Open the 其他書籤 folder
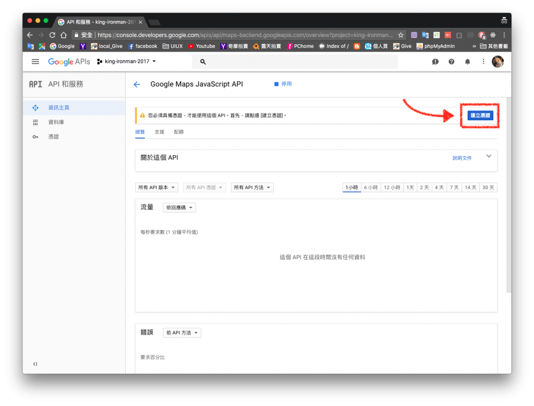The image size is (534, 406). pyautogui.click(x=494, y=46)
